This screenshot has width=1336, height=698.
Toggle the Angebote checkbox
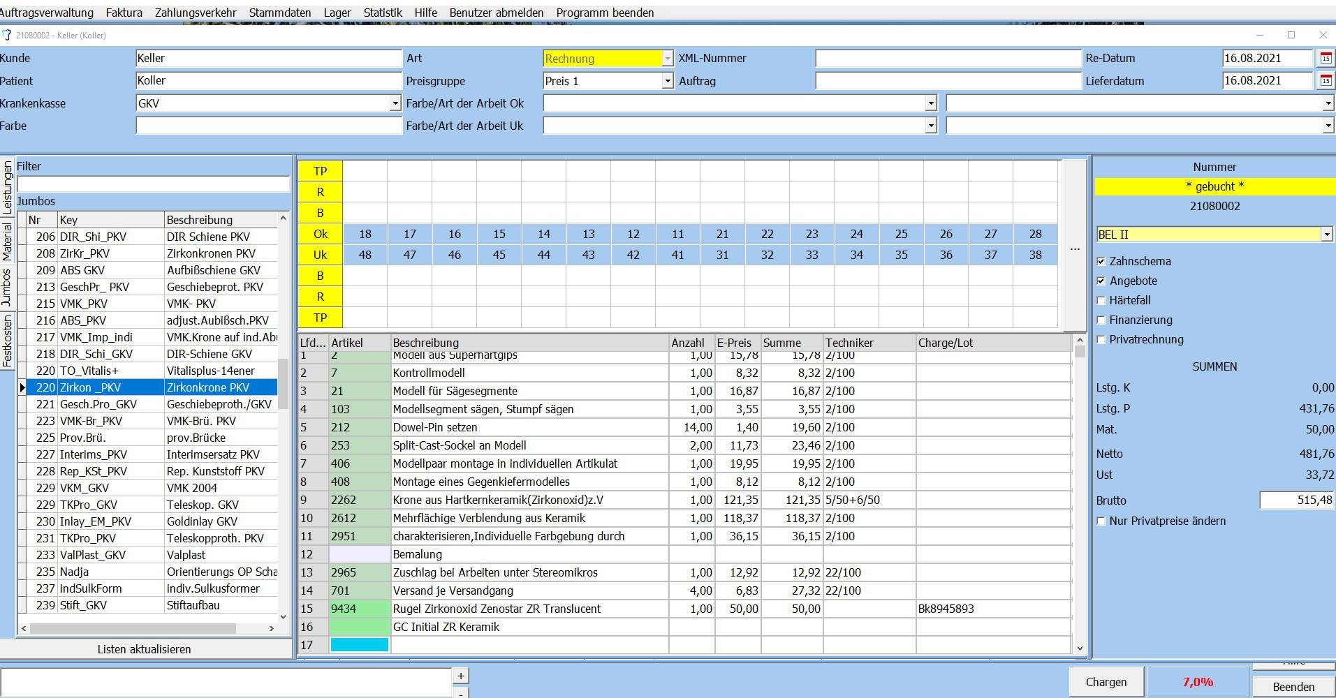tap(1101, 281)
